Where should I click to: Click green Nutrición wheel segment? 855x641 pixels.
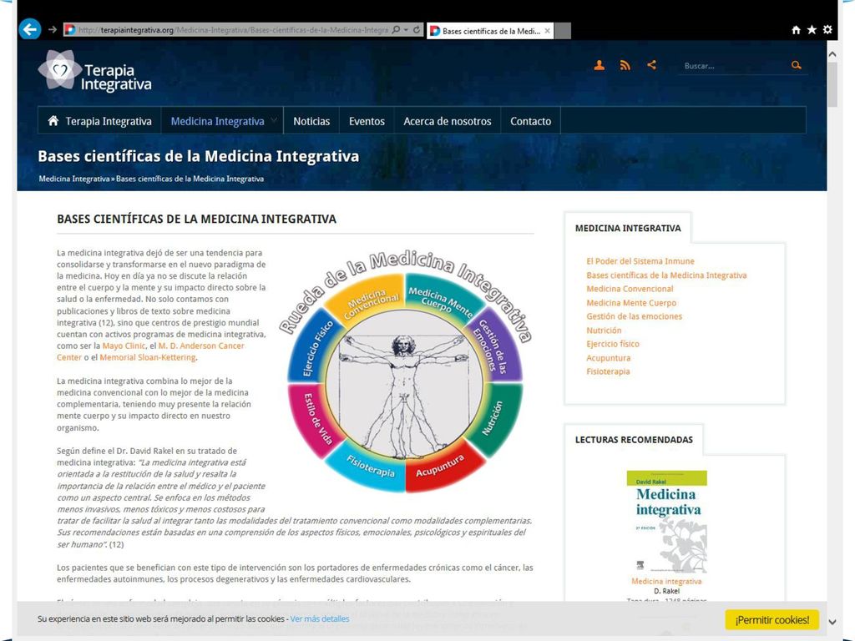coord(494,417)
